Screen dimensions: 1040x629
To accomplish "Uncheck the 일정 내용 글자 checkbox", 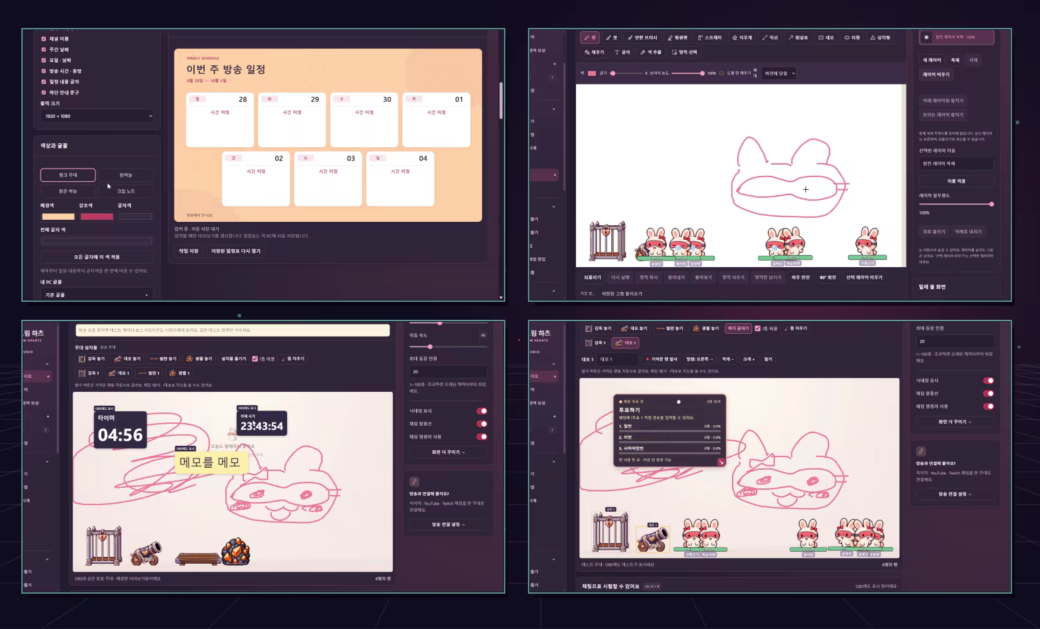I will [44, 82].
